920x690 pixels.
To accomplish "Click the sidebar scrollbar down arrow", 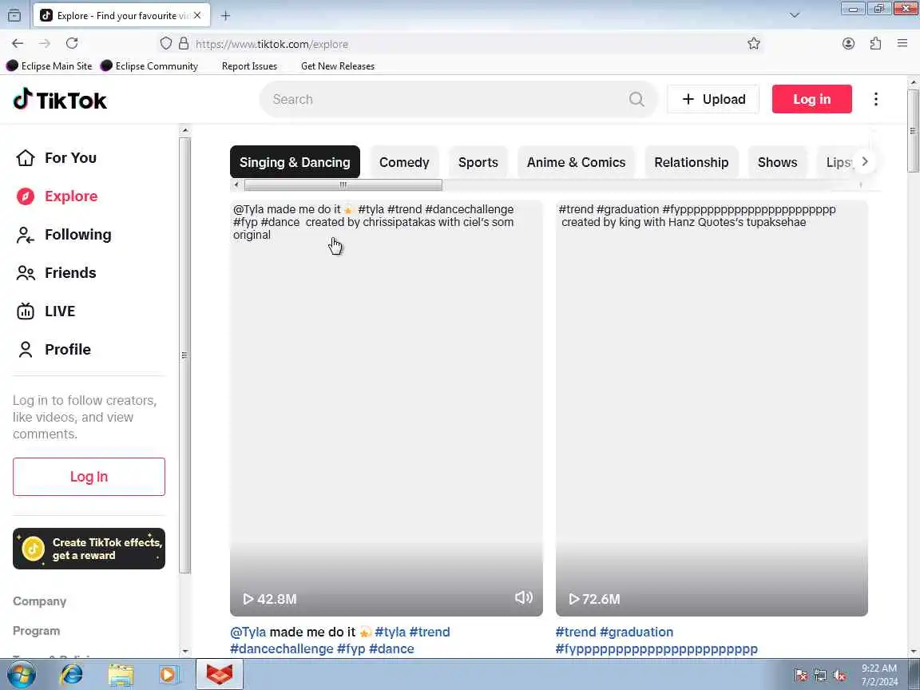I will (x=184, y=652).
